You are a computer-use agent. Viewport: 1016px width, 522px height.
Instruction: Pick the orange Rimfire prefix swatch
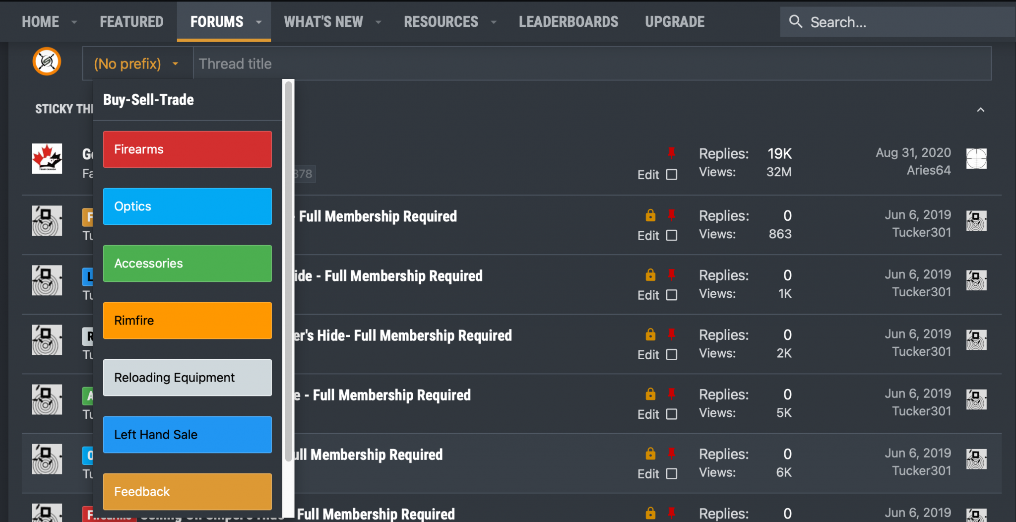[187, 321]
